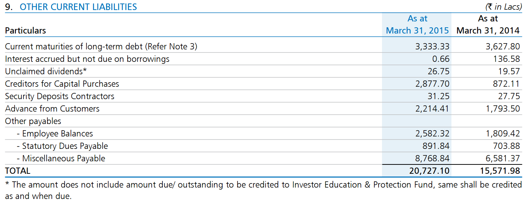Select the rupees in Lacs unit note
Image resolution: width=532 pixels, height=200 pixels.
504,7
